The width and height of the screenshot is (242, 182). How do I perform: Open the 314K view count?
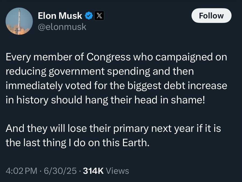pyautogui.click(x=93, y=171)
